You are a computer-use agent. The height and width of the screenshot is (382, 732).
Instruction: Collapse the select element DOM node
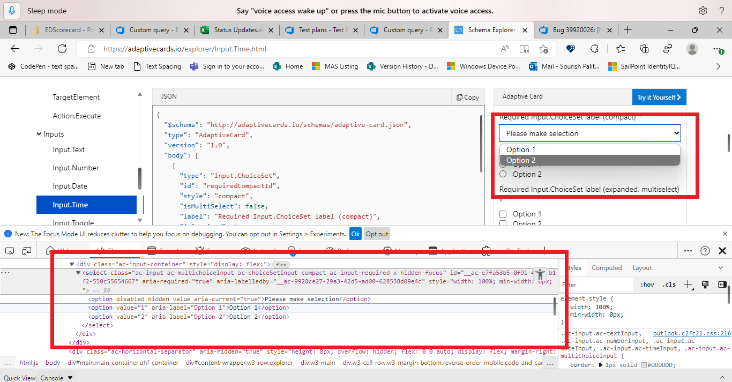point(79,273)
